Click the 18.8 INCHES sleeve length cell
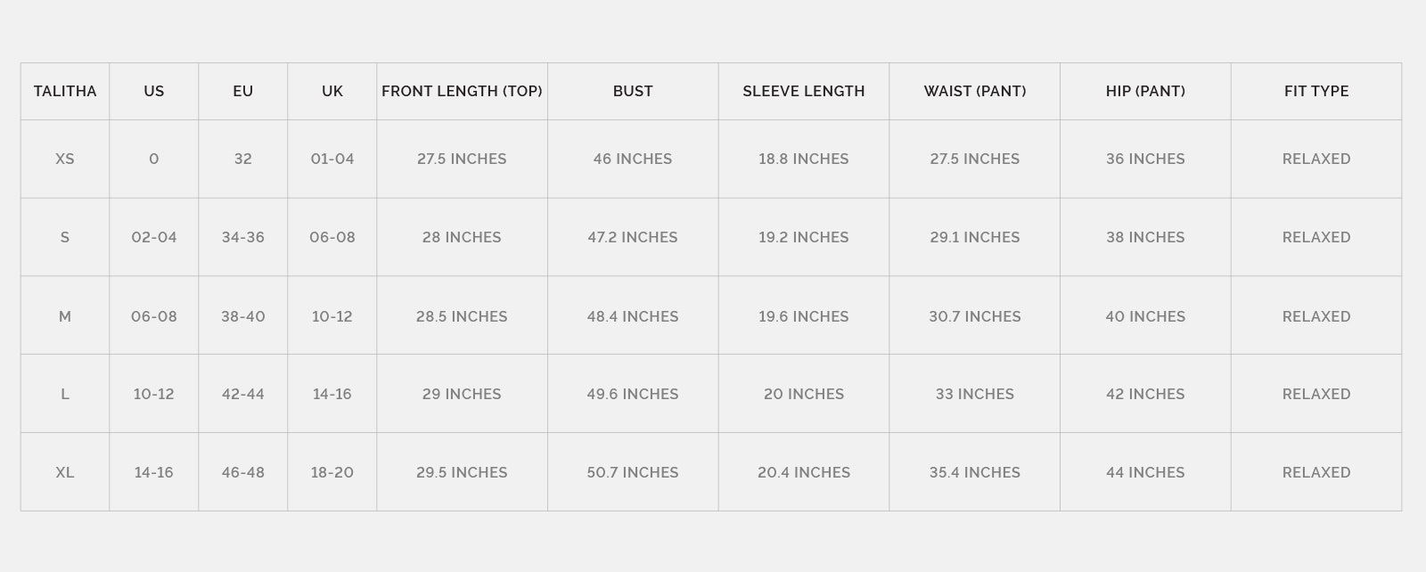 click(803, 159)
